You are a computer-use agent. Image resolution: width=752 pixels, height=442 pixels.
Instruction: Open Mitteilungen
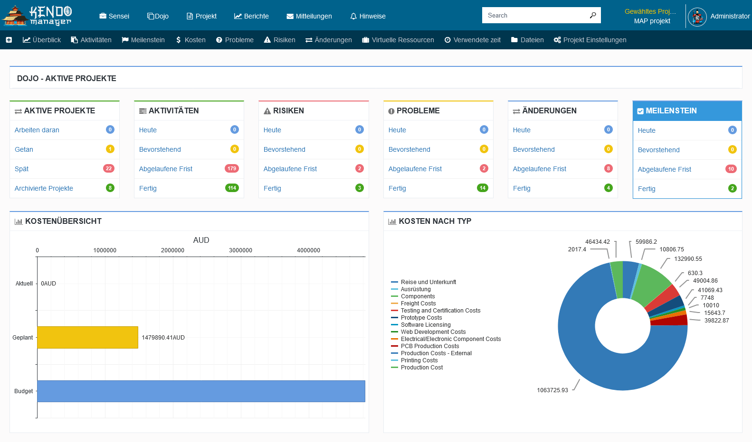click(309, 16)
